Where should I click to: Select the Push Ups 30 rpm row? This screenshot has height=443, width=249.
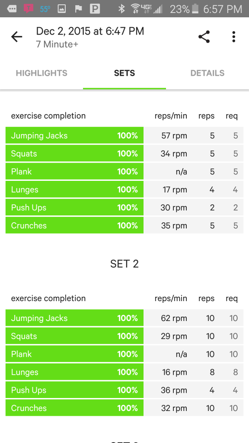[x=124, y=207]
